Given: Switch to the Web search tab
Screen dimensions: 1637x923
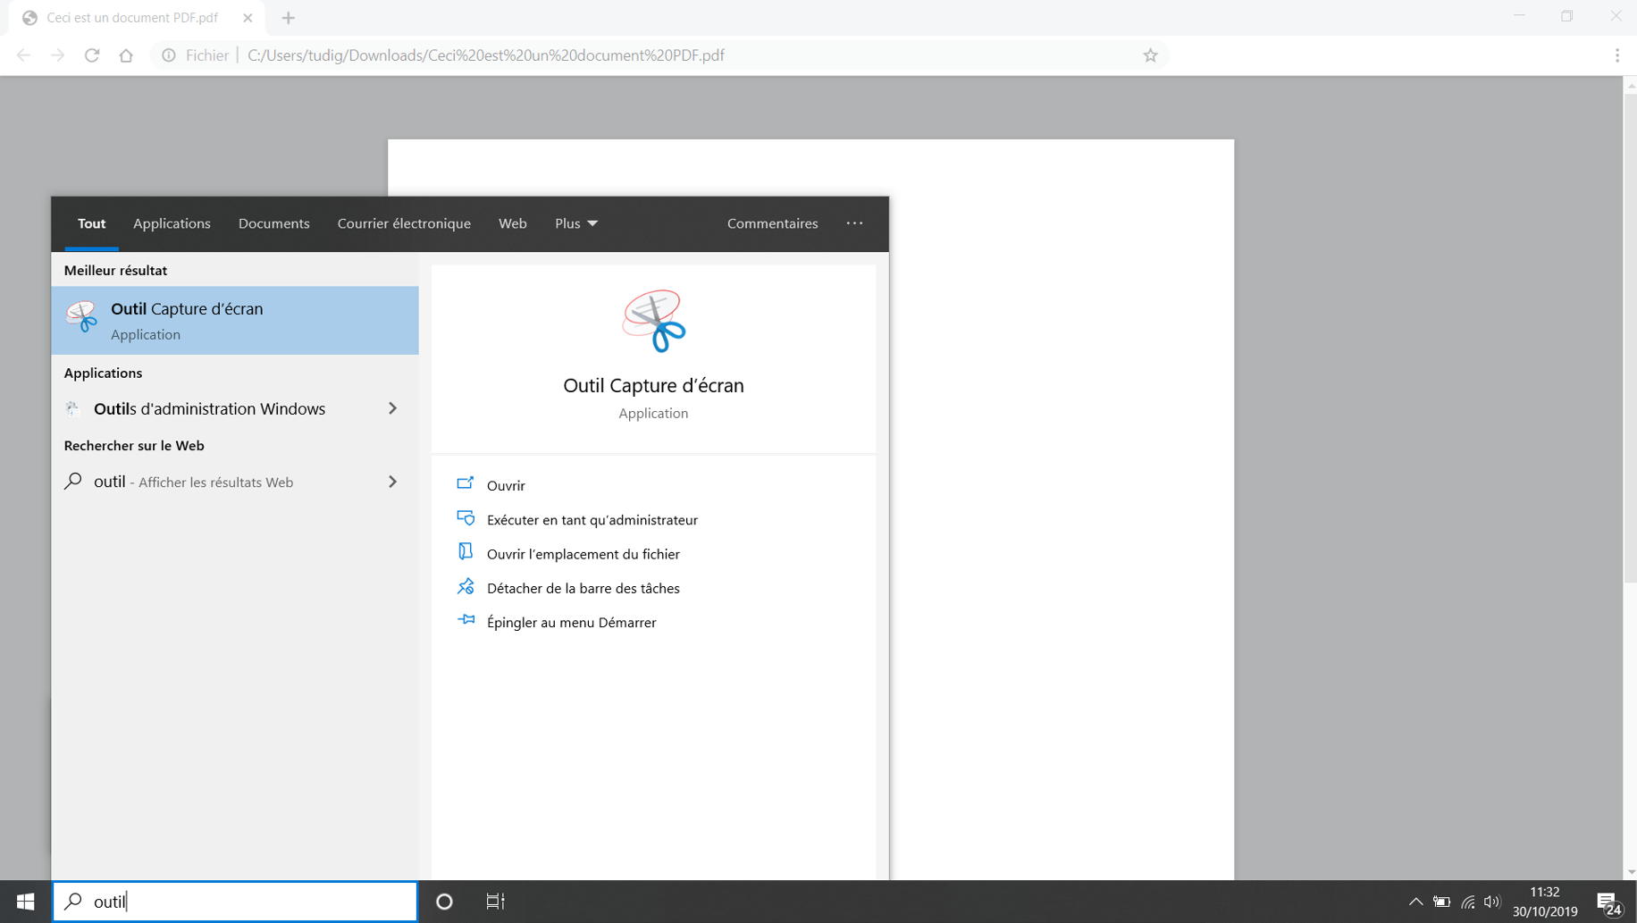Looking at the screenshot, I should 513,223.
